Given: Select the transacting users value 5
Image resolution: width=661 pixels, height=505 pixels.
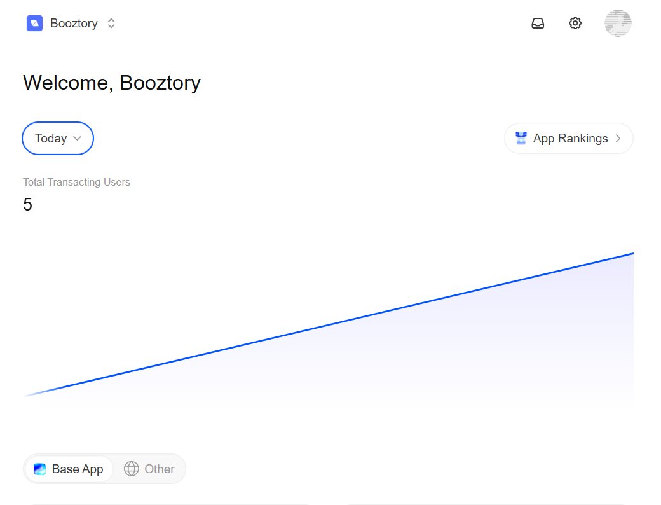Looking at the screenshot, I should click(x=27, y=205).
